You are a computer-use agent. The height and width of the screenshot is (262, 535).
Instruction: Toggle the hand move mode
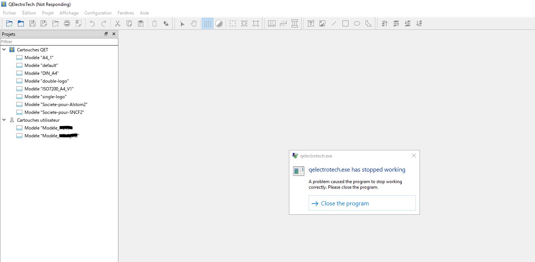click(x=194, y=23)
